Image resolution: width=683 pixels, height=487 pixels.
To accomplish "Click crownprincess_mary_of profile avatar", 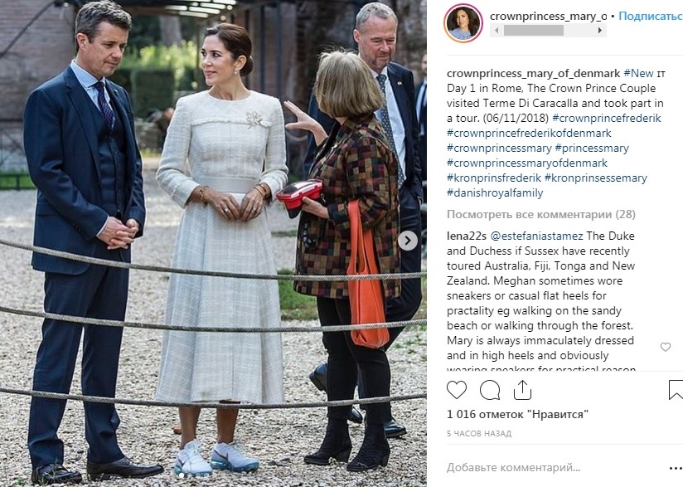I will (x=463, y=22).
